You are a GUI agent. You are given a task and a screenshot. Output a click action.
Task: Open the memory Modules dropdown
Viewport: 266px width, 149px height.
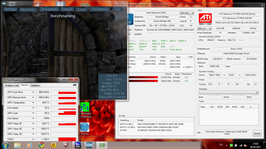coord(229,93)
